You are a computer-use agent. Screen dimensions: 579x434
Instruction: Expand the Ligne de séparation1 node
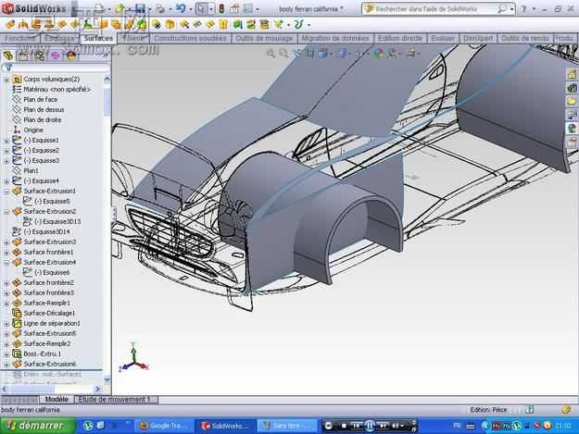[6, 324]
